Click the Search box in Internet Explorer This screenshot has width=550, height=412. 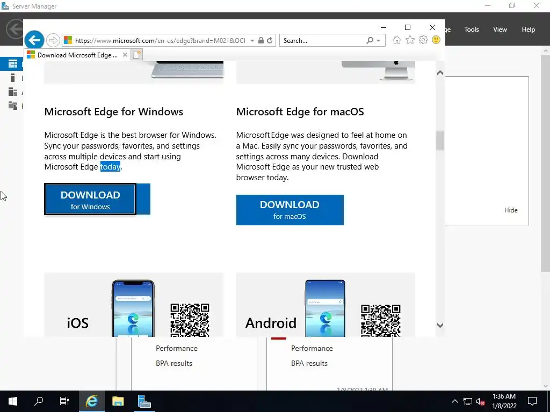(323, 41)
